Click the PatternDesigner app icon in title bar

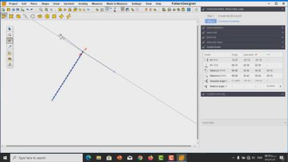coord(4,4)
